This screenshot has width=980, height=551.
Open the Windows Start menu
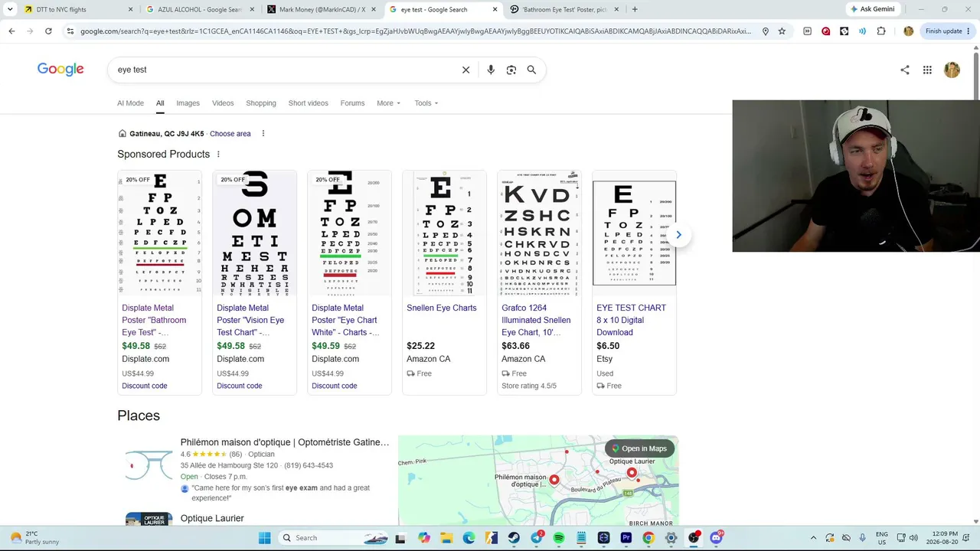[264, 538]
